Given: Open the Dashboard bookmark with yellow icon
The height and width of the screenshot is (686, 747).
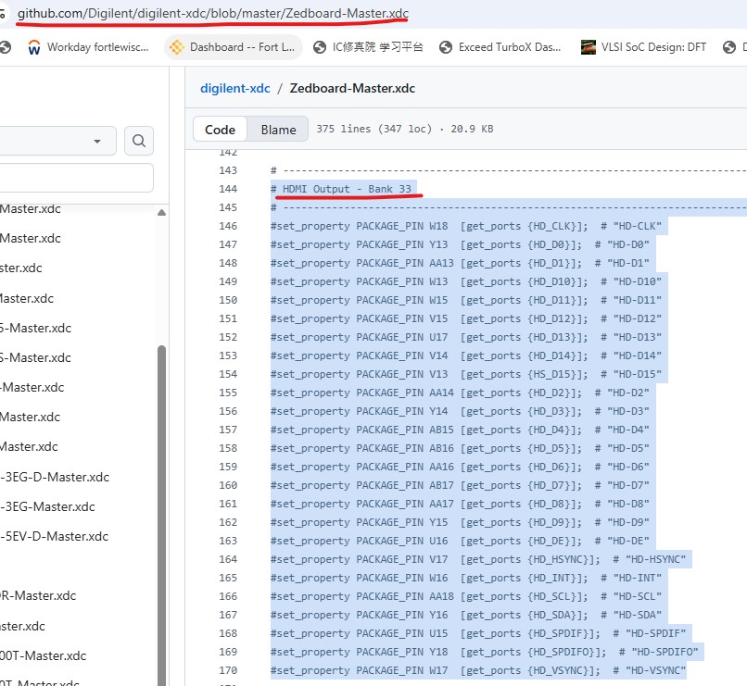Looking at the screenshot, I should 175,47.
